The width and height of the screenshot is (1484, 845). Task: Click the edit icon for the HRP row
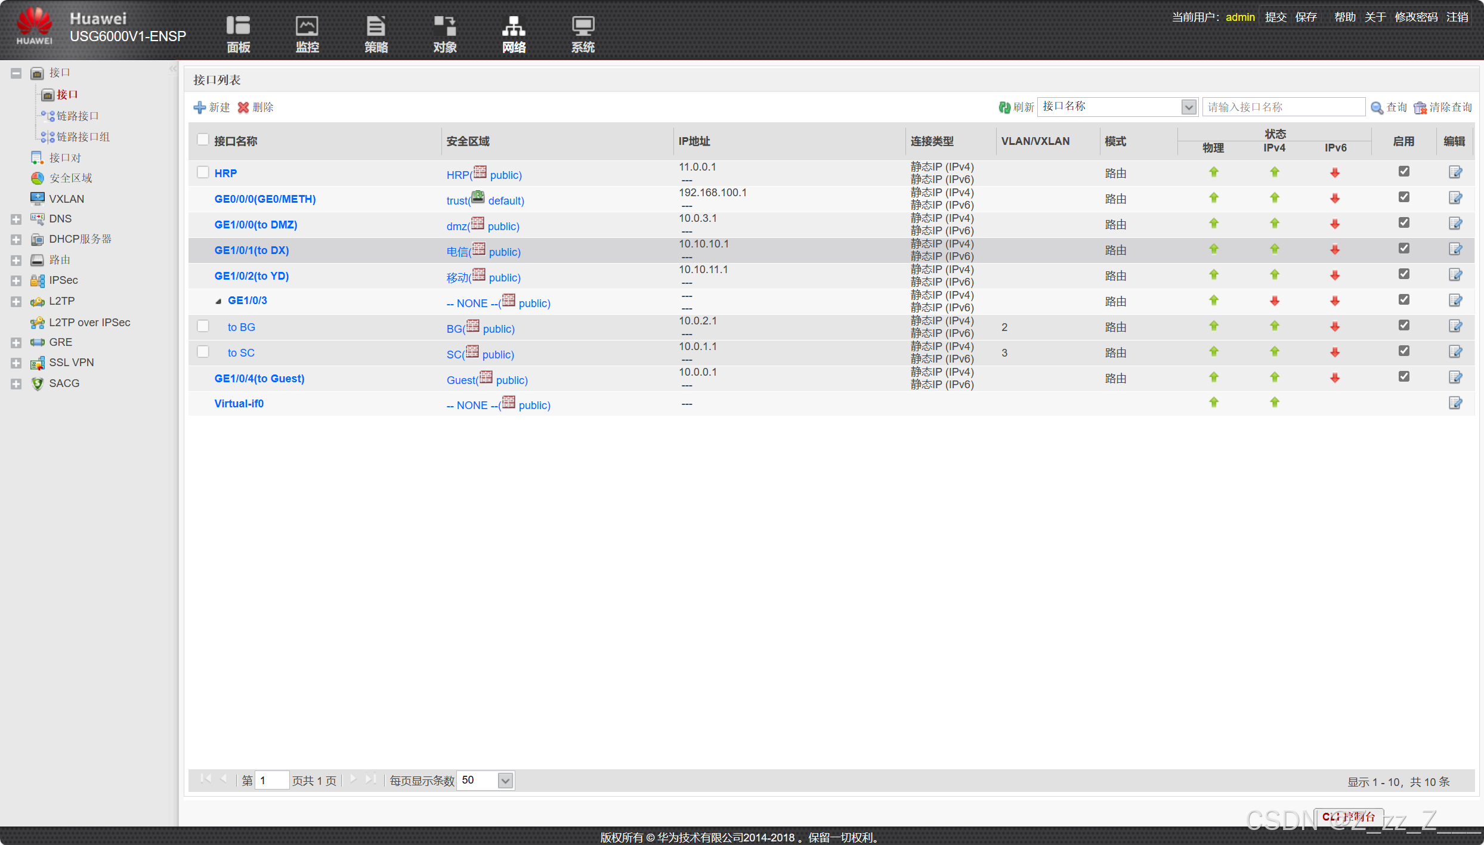click(1455, 172)
